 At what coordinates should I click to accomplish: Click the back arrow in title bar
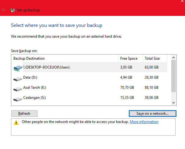[x=4, y=10]
